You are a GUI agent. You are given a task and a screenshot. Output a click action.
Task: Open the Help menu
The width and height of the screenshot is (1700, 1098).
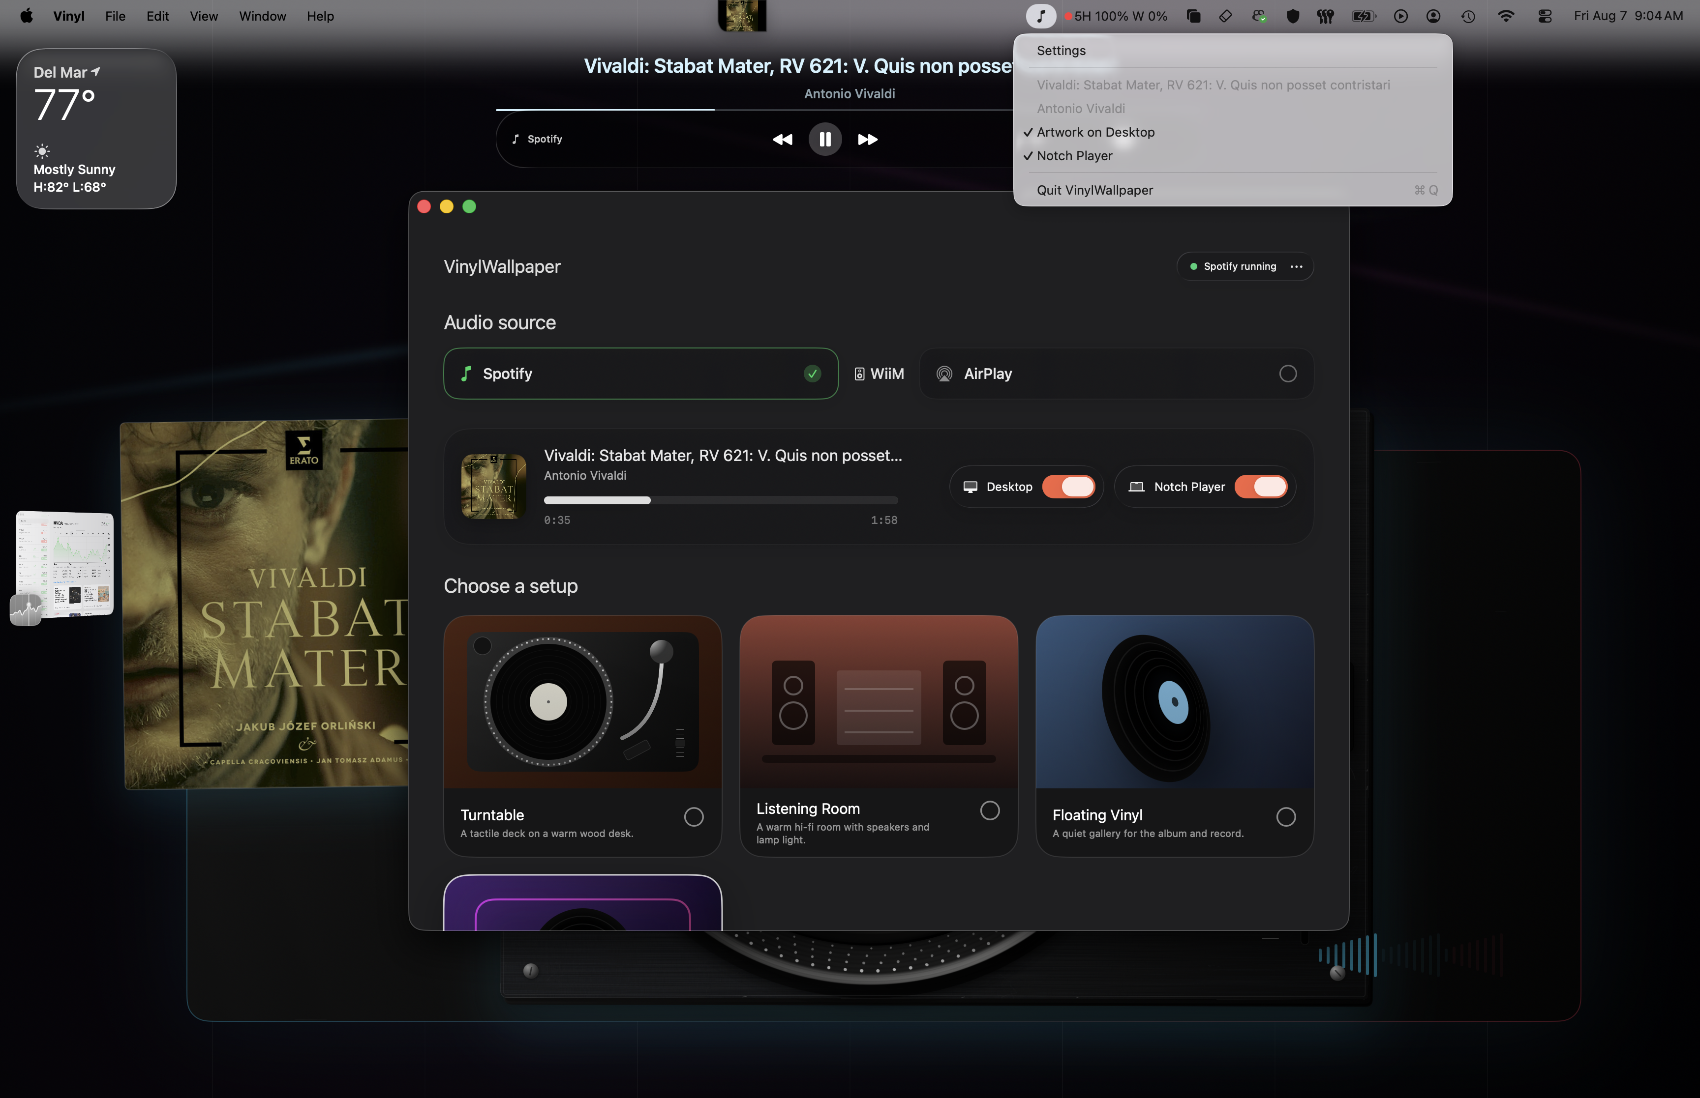point(320,16)
